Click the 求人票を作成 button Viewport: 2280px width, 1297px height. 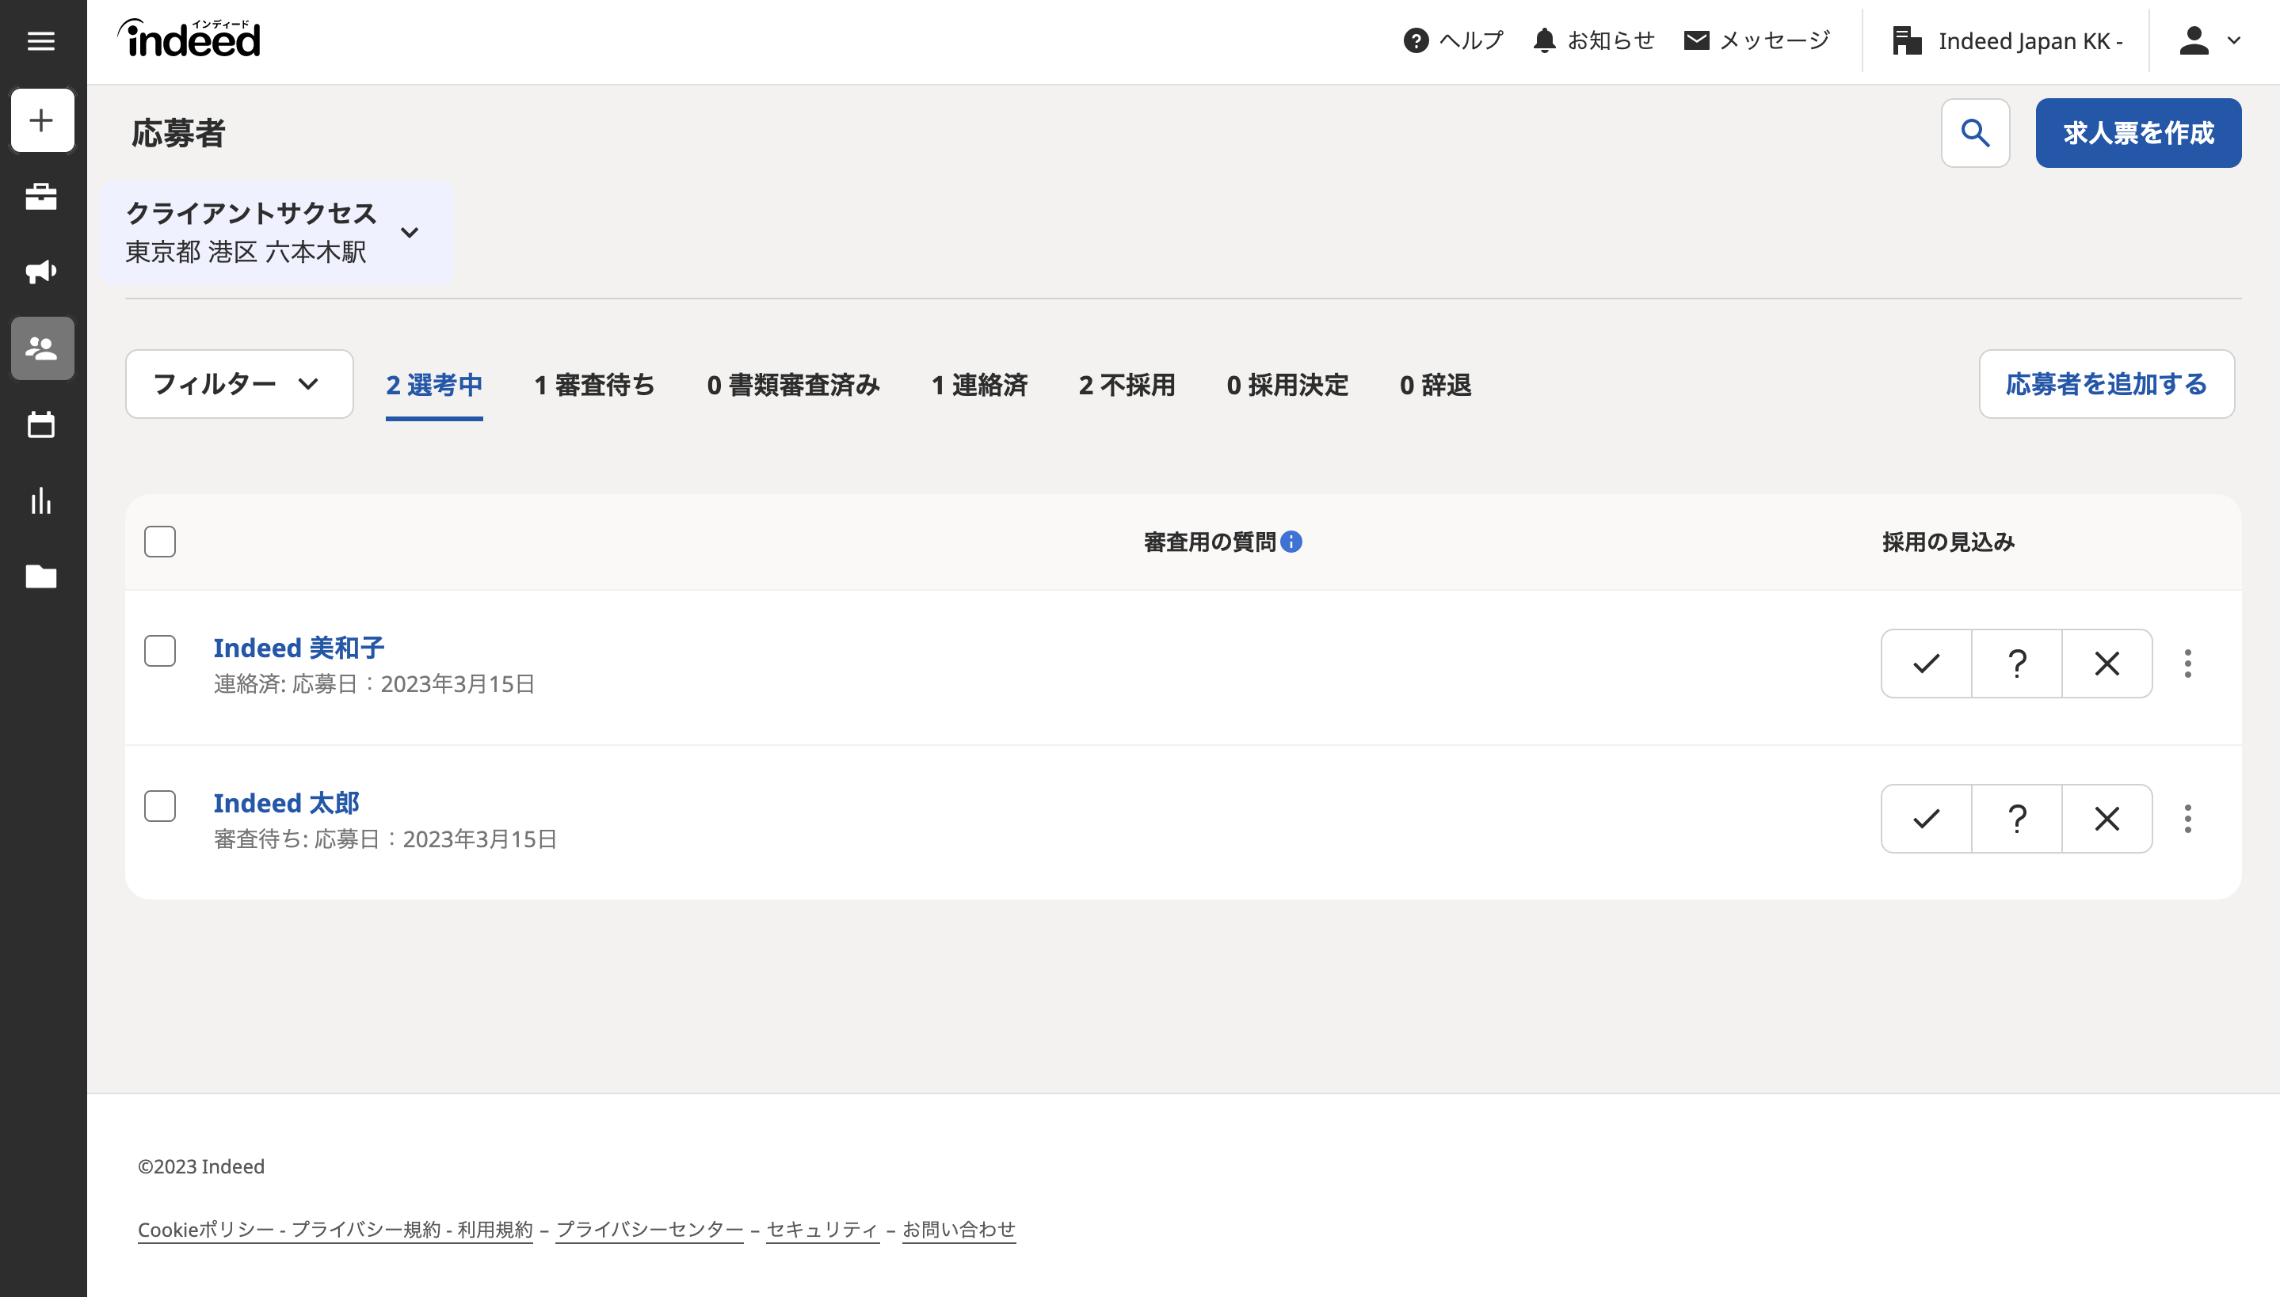pos(2137,133)
